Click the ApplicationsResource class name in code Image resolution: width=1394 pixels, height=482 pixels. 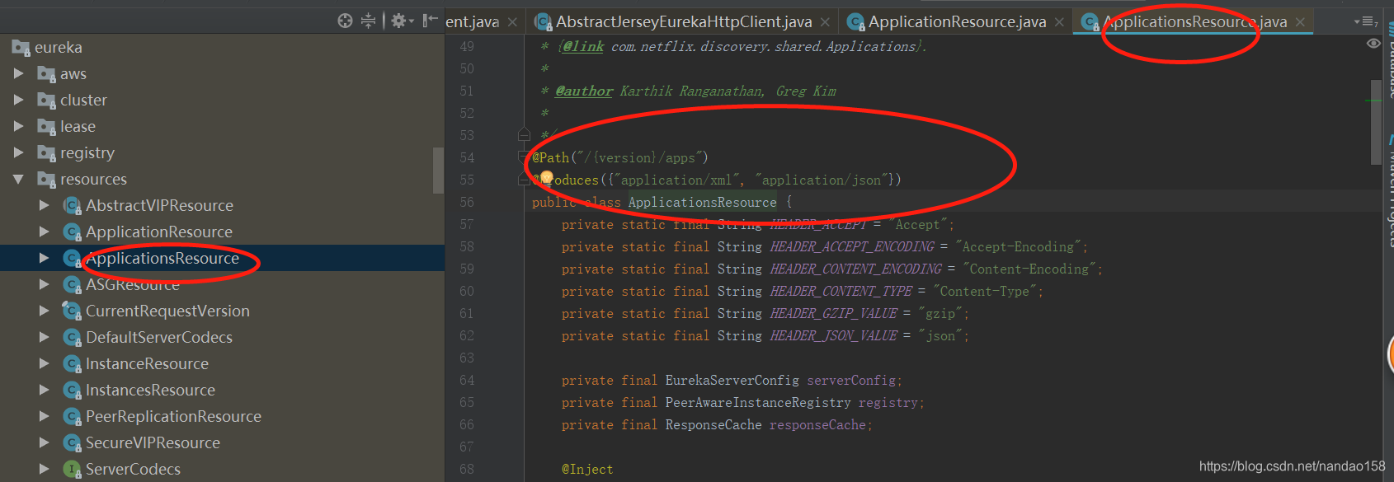703,203
